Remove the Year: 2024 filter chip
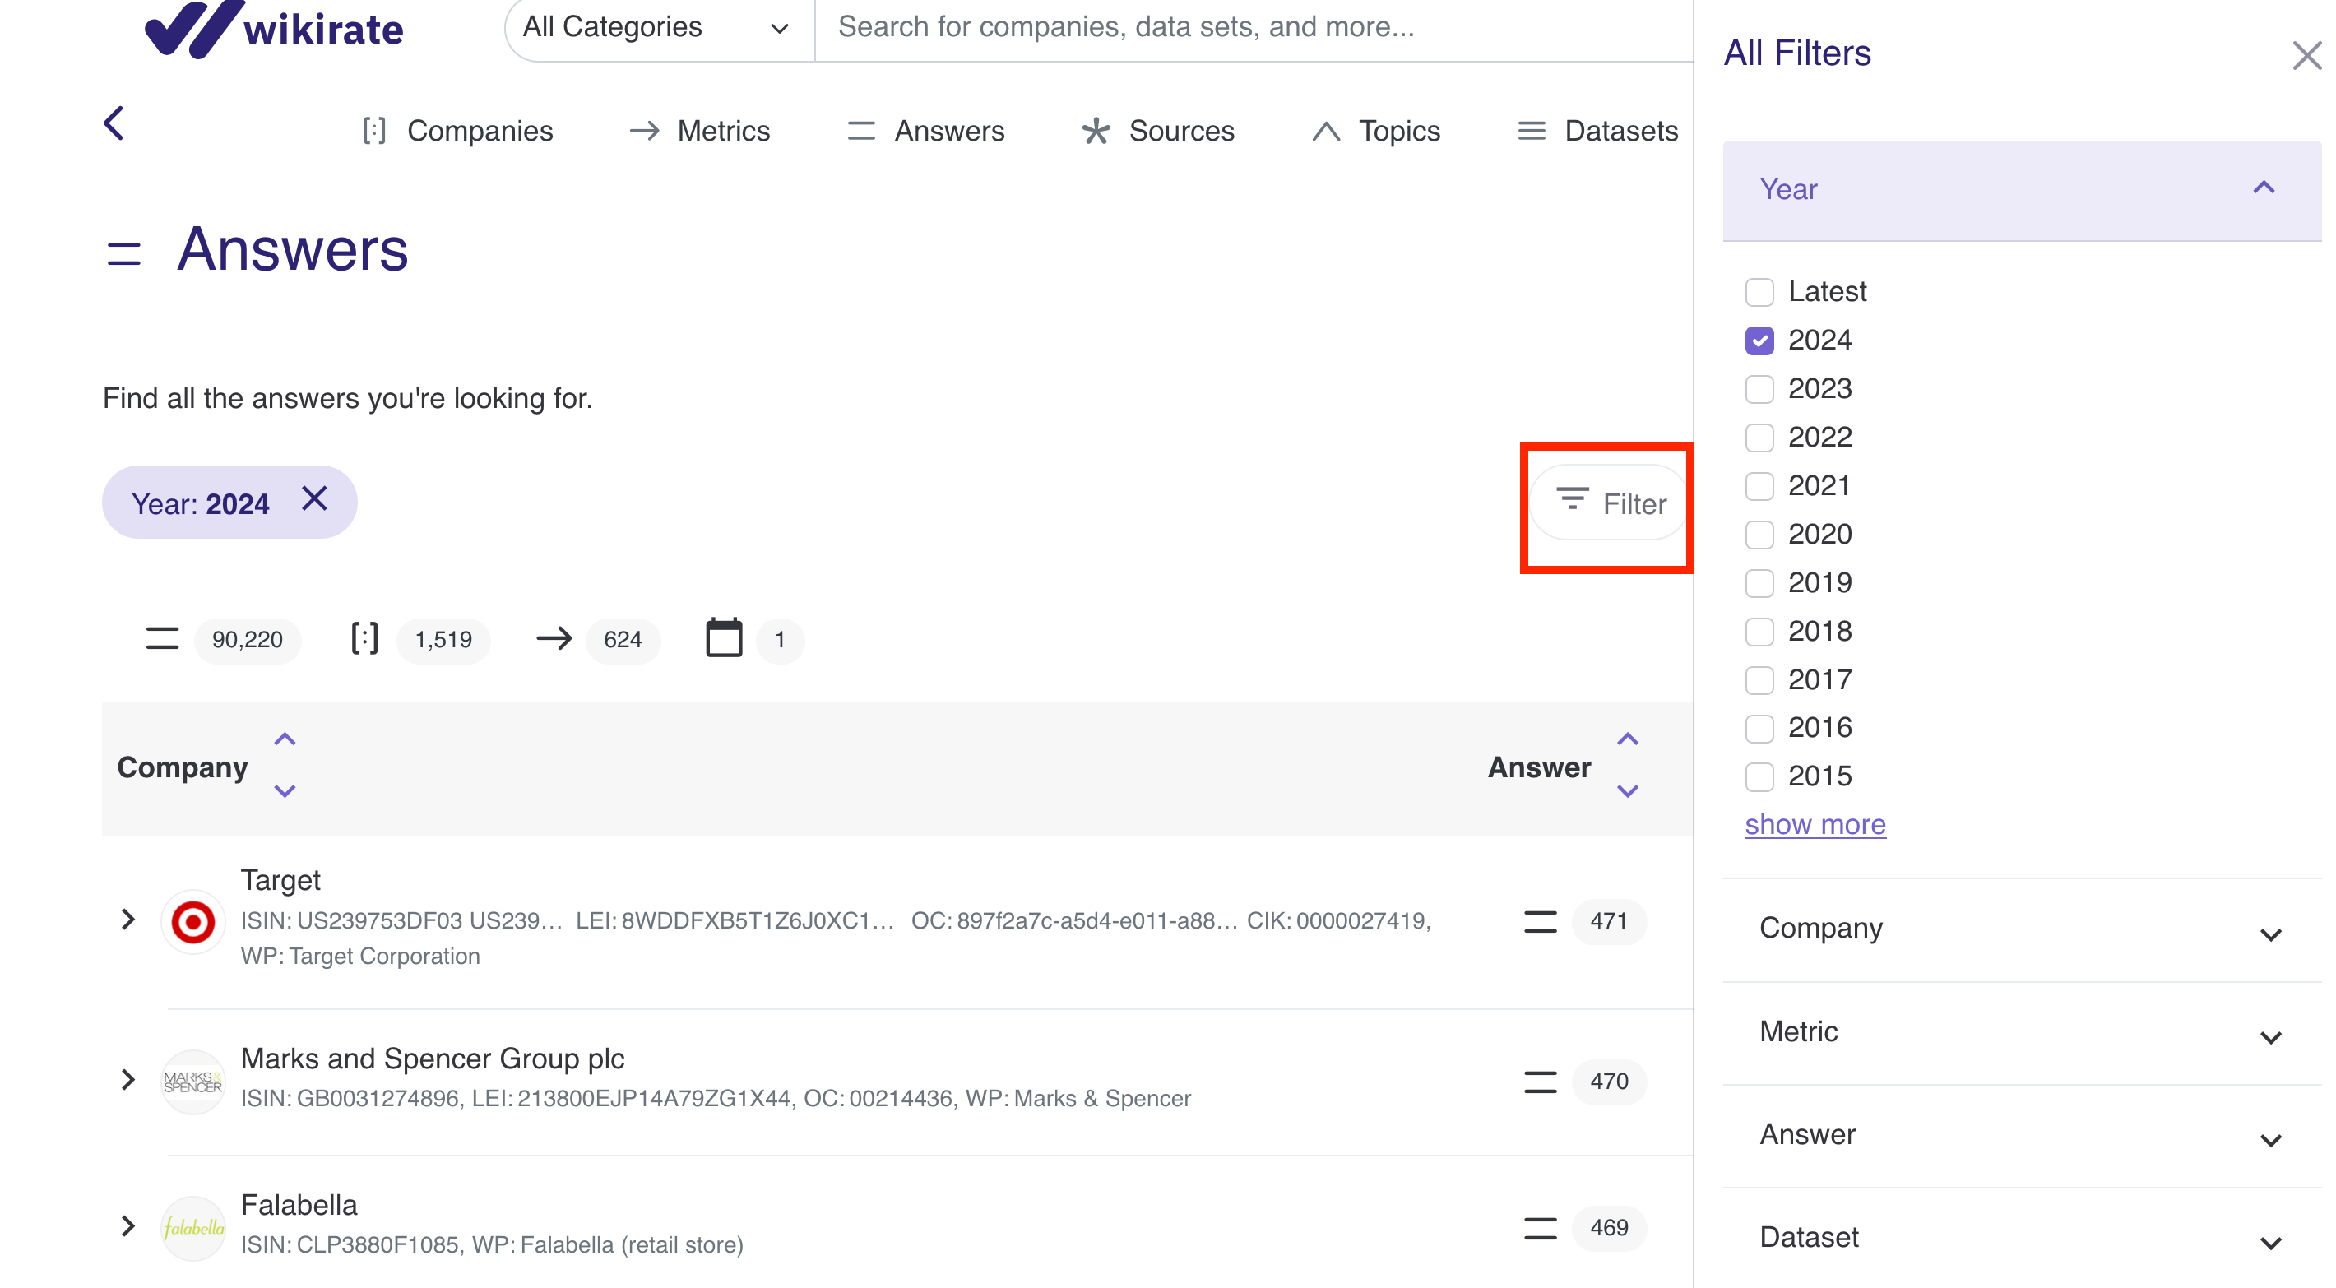The width and height of the screenshot is (2336, 1288). point(315,498)
